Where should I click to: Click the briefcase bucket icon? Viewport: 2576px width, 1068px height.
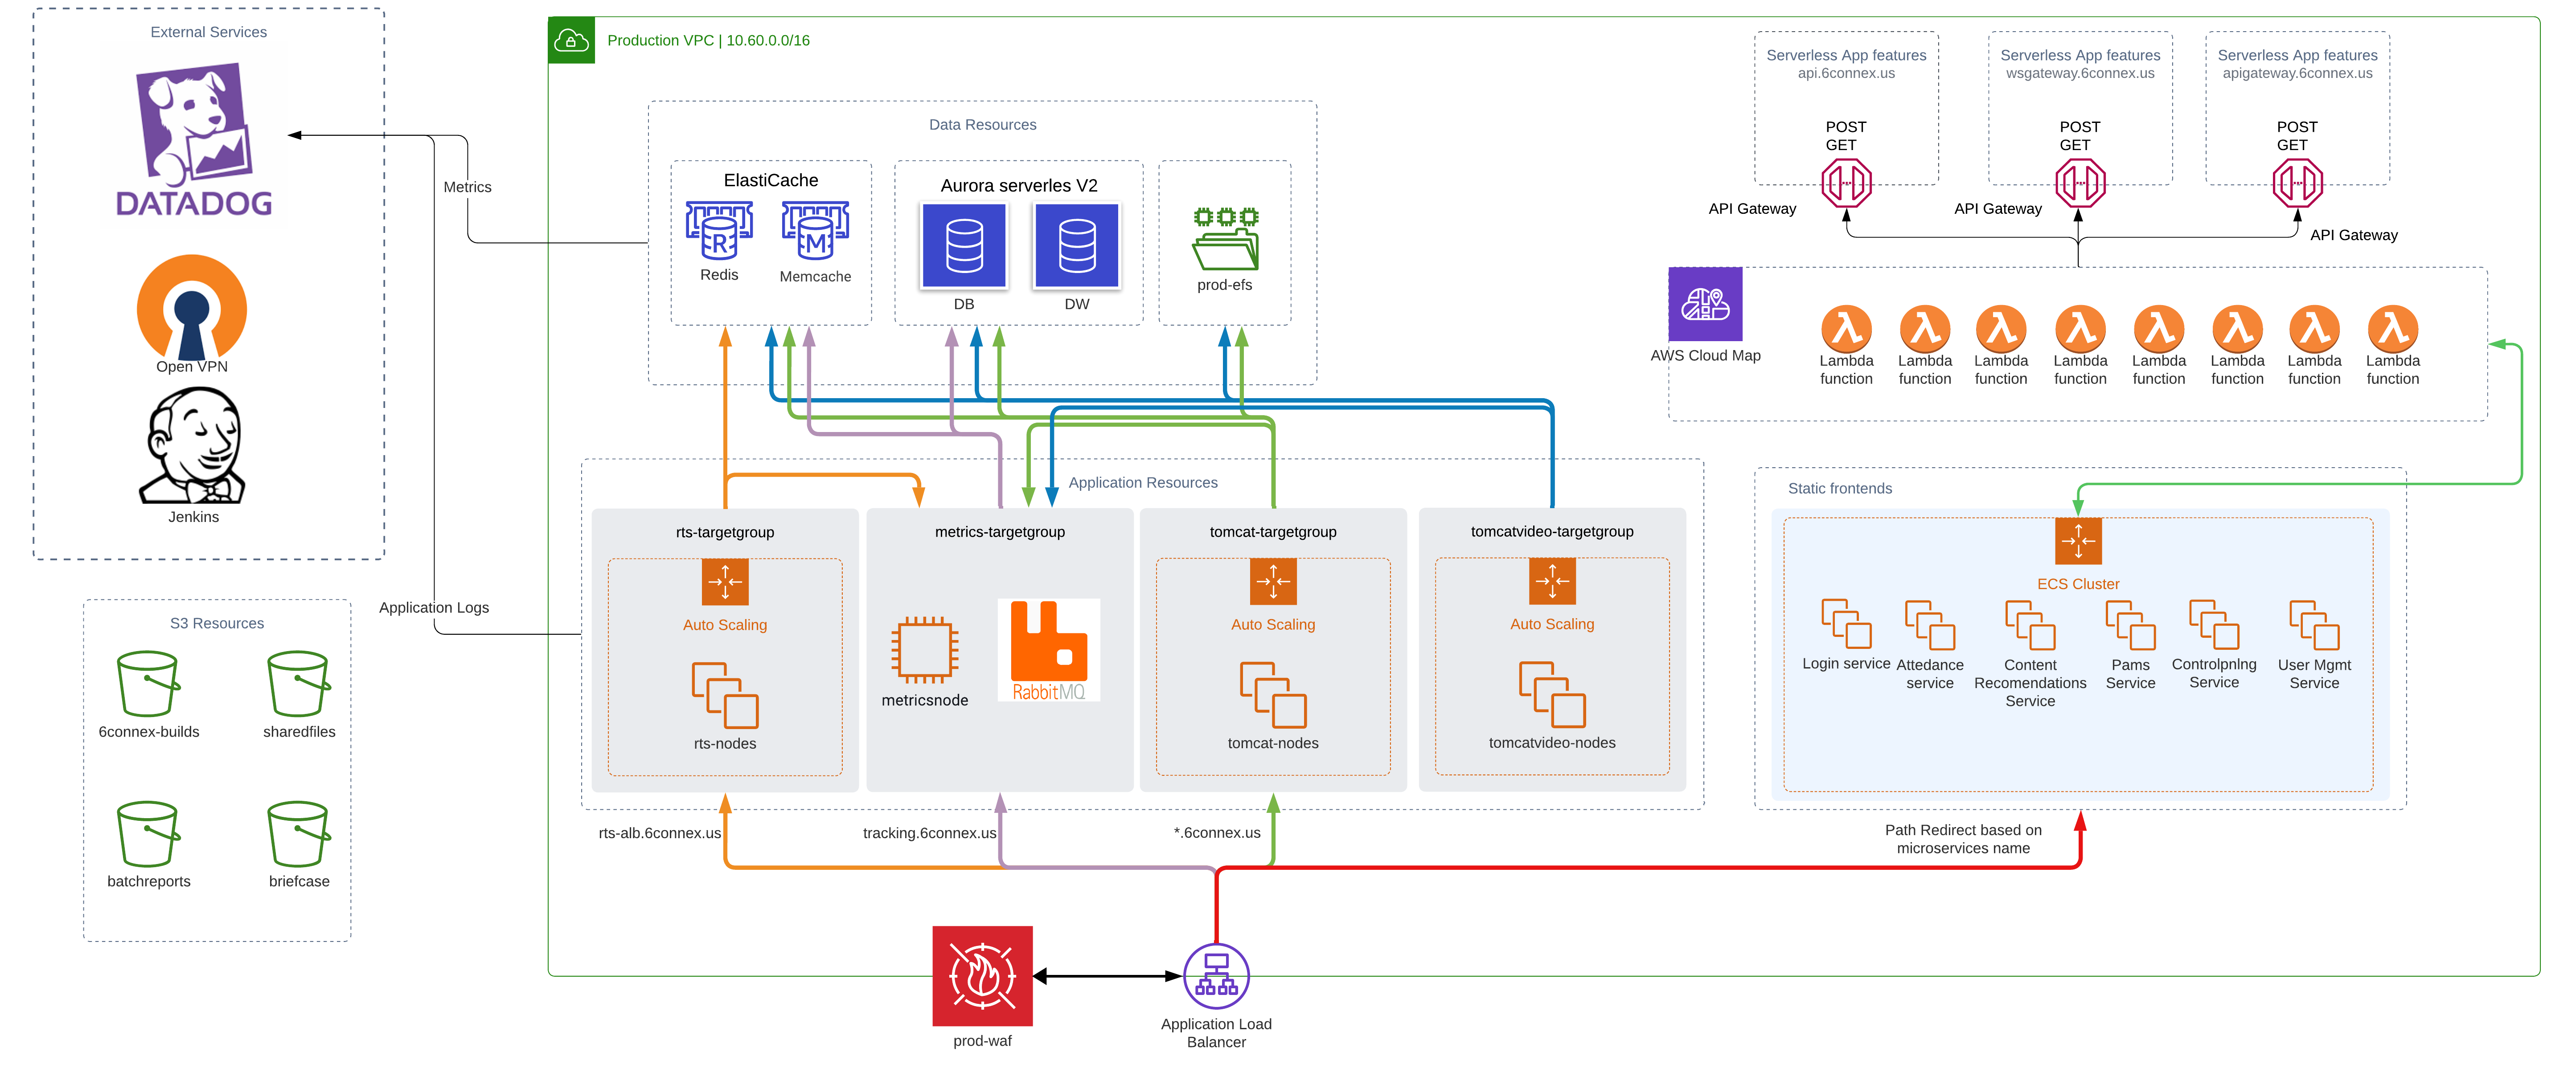[298, 833]
